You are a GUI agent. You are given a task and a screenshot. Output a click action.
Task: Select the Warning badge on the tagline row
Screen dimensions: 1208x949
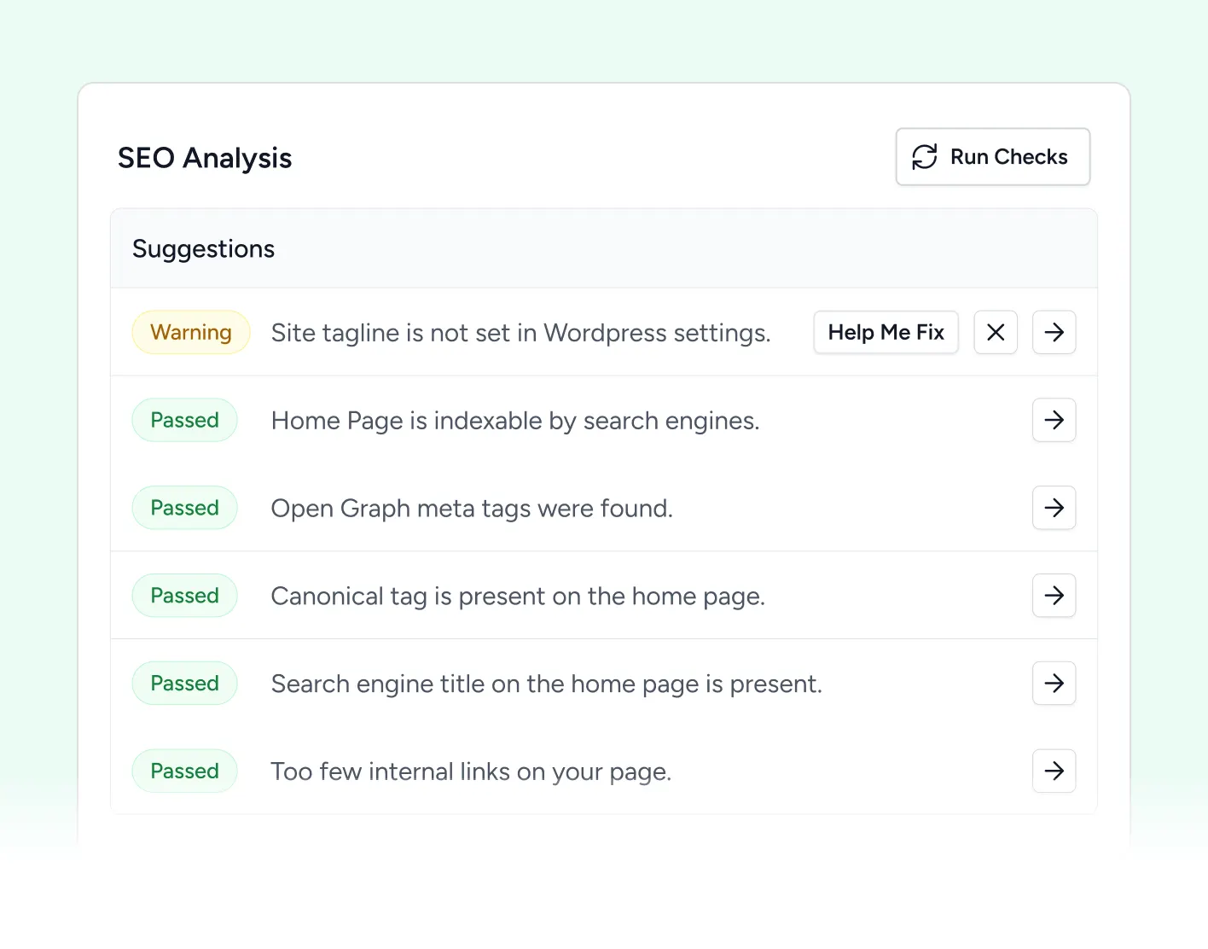coord(191,332)
